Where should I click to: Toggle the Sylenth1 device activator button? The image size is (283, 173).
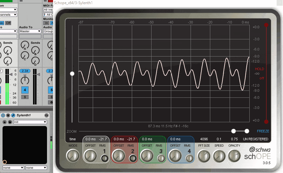pos(3,115)
